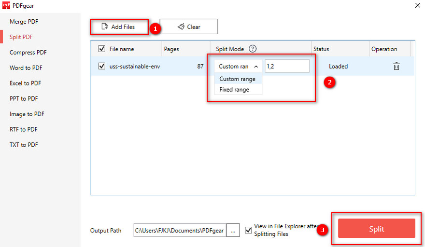Click the Pages column header
Screen dimensions: 425x247
pyautogui.click(x=186, y=49)
